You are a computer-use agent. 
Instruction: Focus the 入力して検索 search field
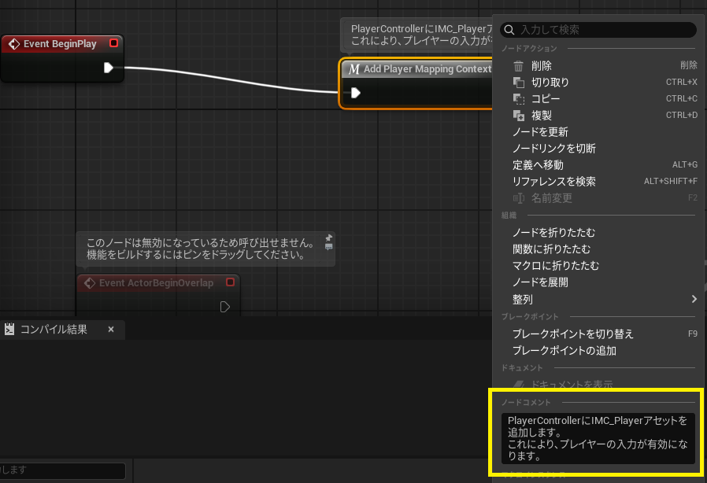point(598,30)
